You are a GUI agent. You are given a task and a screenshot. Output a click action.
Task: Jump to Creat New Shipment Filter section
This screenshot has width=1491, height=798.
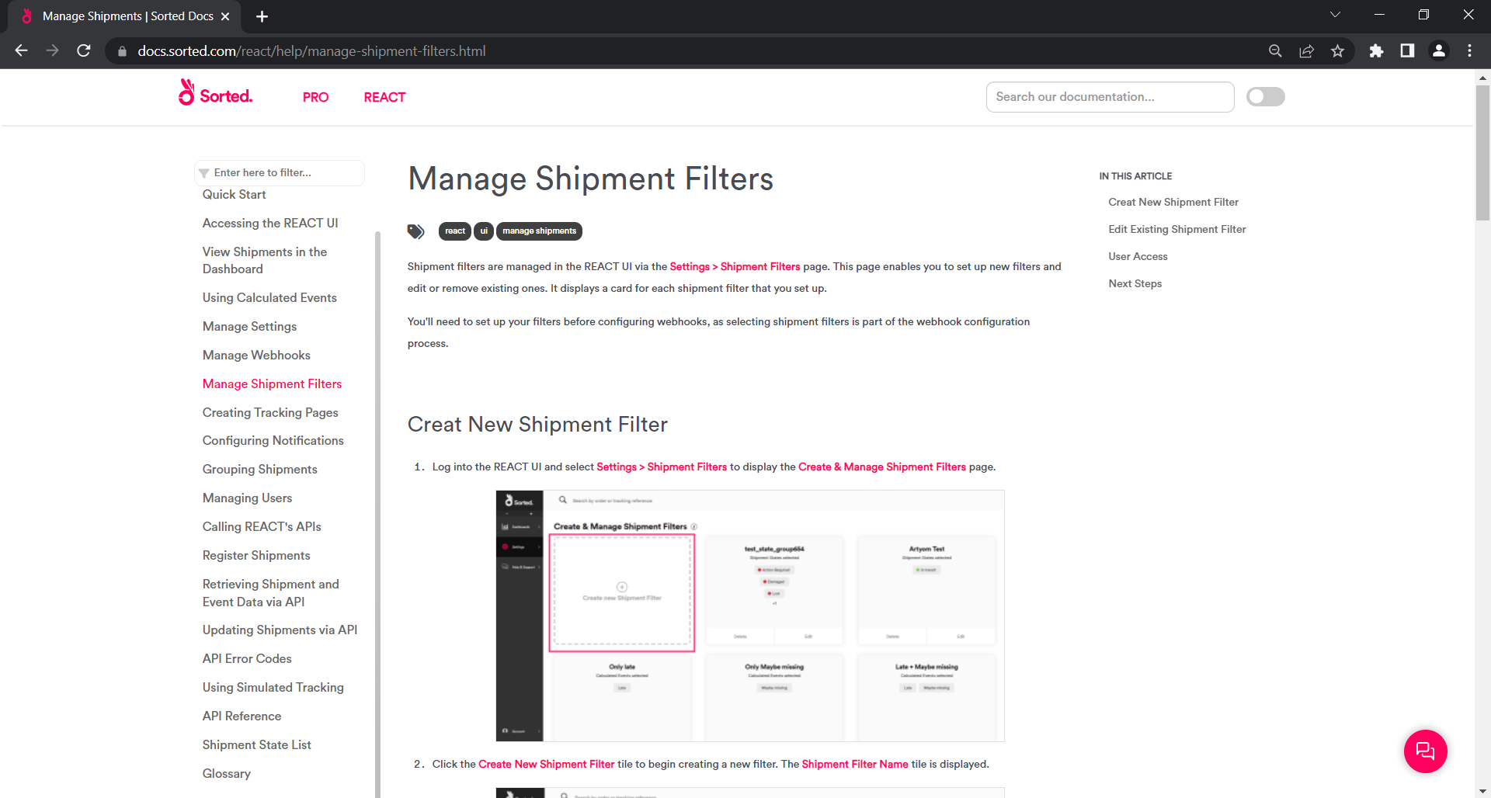[1173, 202]
